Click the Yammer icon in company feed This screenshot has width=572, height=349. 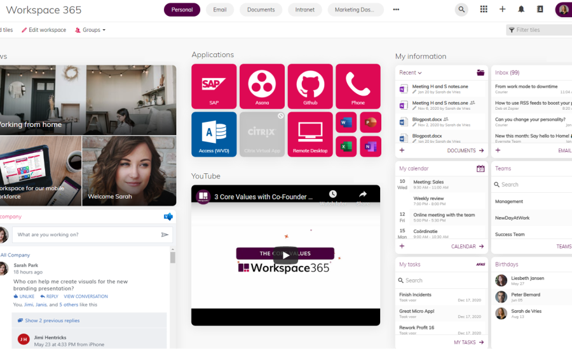(x=168, y=217)
